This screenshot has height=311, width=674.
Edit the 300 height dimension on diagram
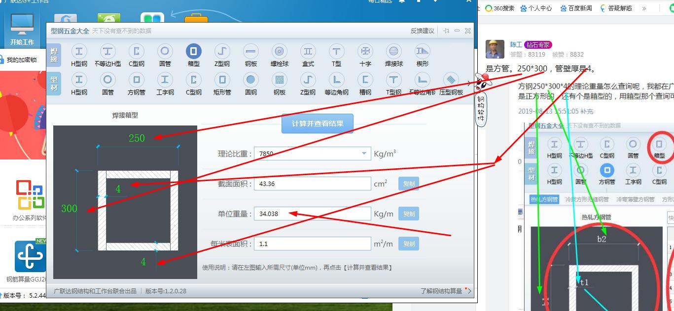pyautogui.click(x=69, y=208)
